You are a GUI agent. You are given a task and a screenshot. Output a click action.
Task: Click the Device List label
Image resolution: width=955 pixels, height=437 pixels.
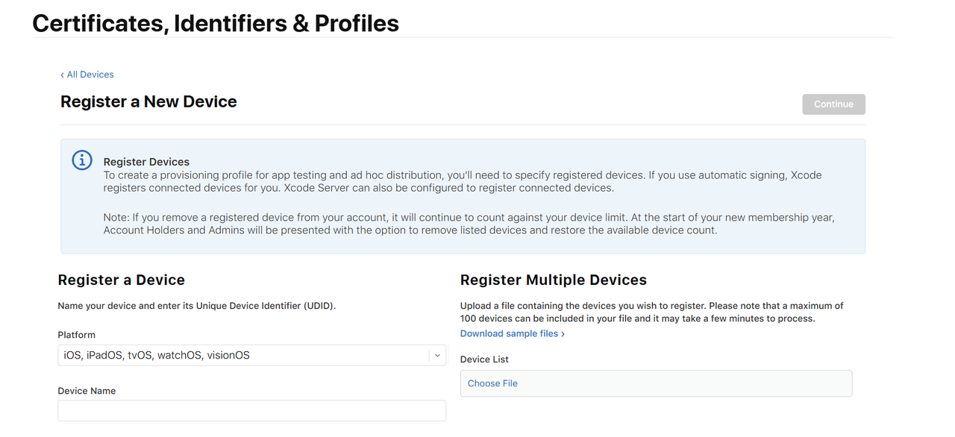point(484,359)
